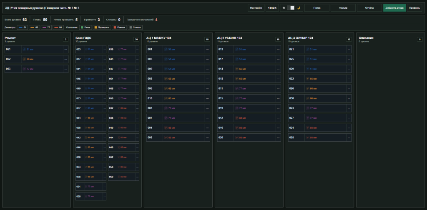Click the hose icon on card 061

click(x=24, y=49)
